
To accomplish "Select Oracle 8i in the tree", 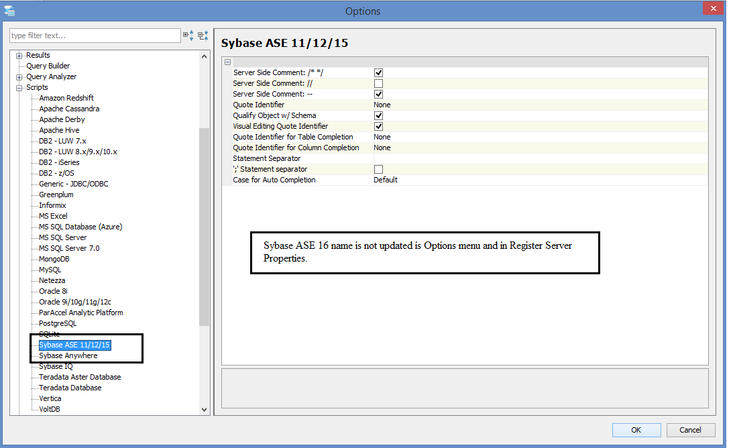I will coord(53,291).
